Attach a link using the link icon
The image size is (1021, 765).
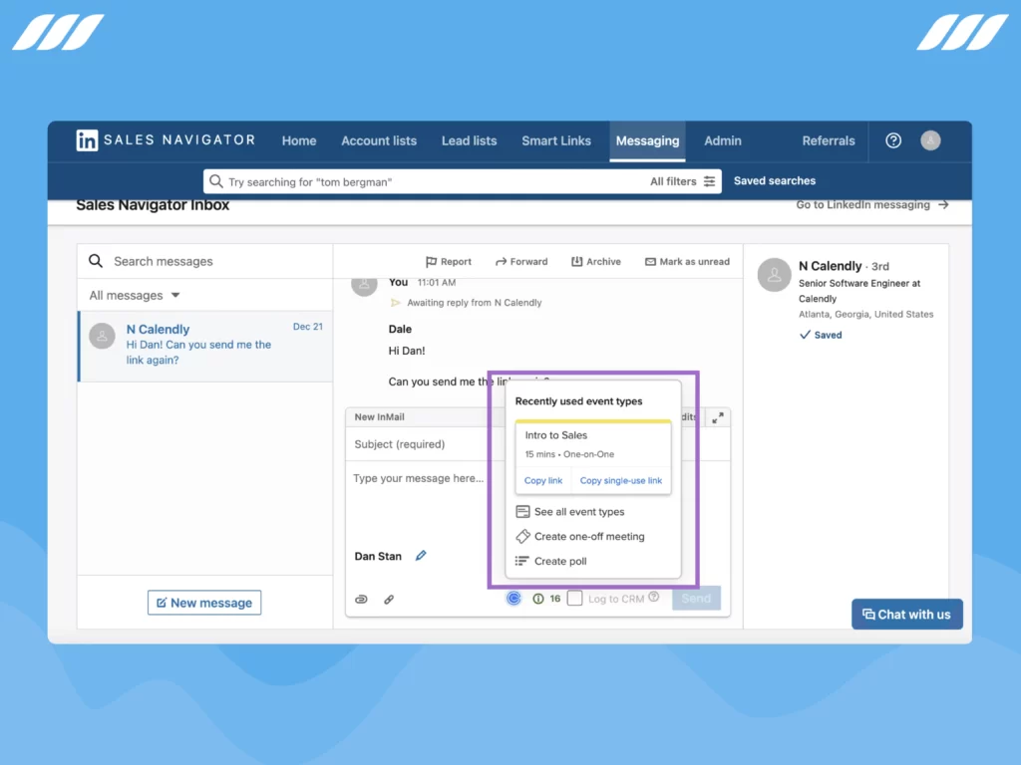(x=389, y=599)
